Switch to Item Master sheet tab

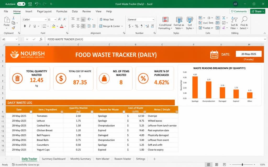[103, 159]
